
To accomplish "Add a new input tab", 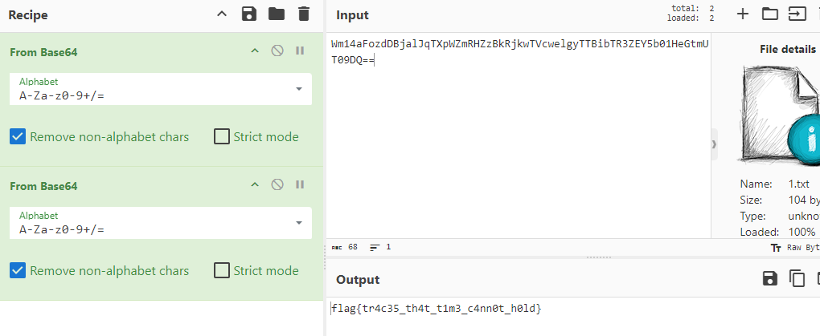I will tap(743, 14).
